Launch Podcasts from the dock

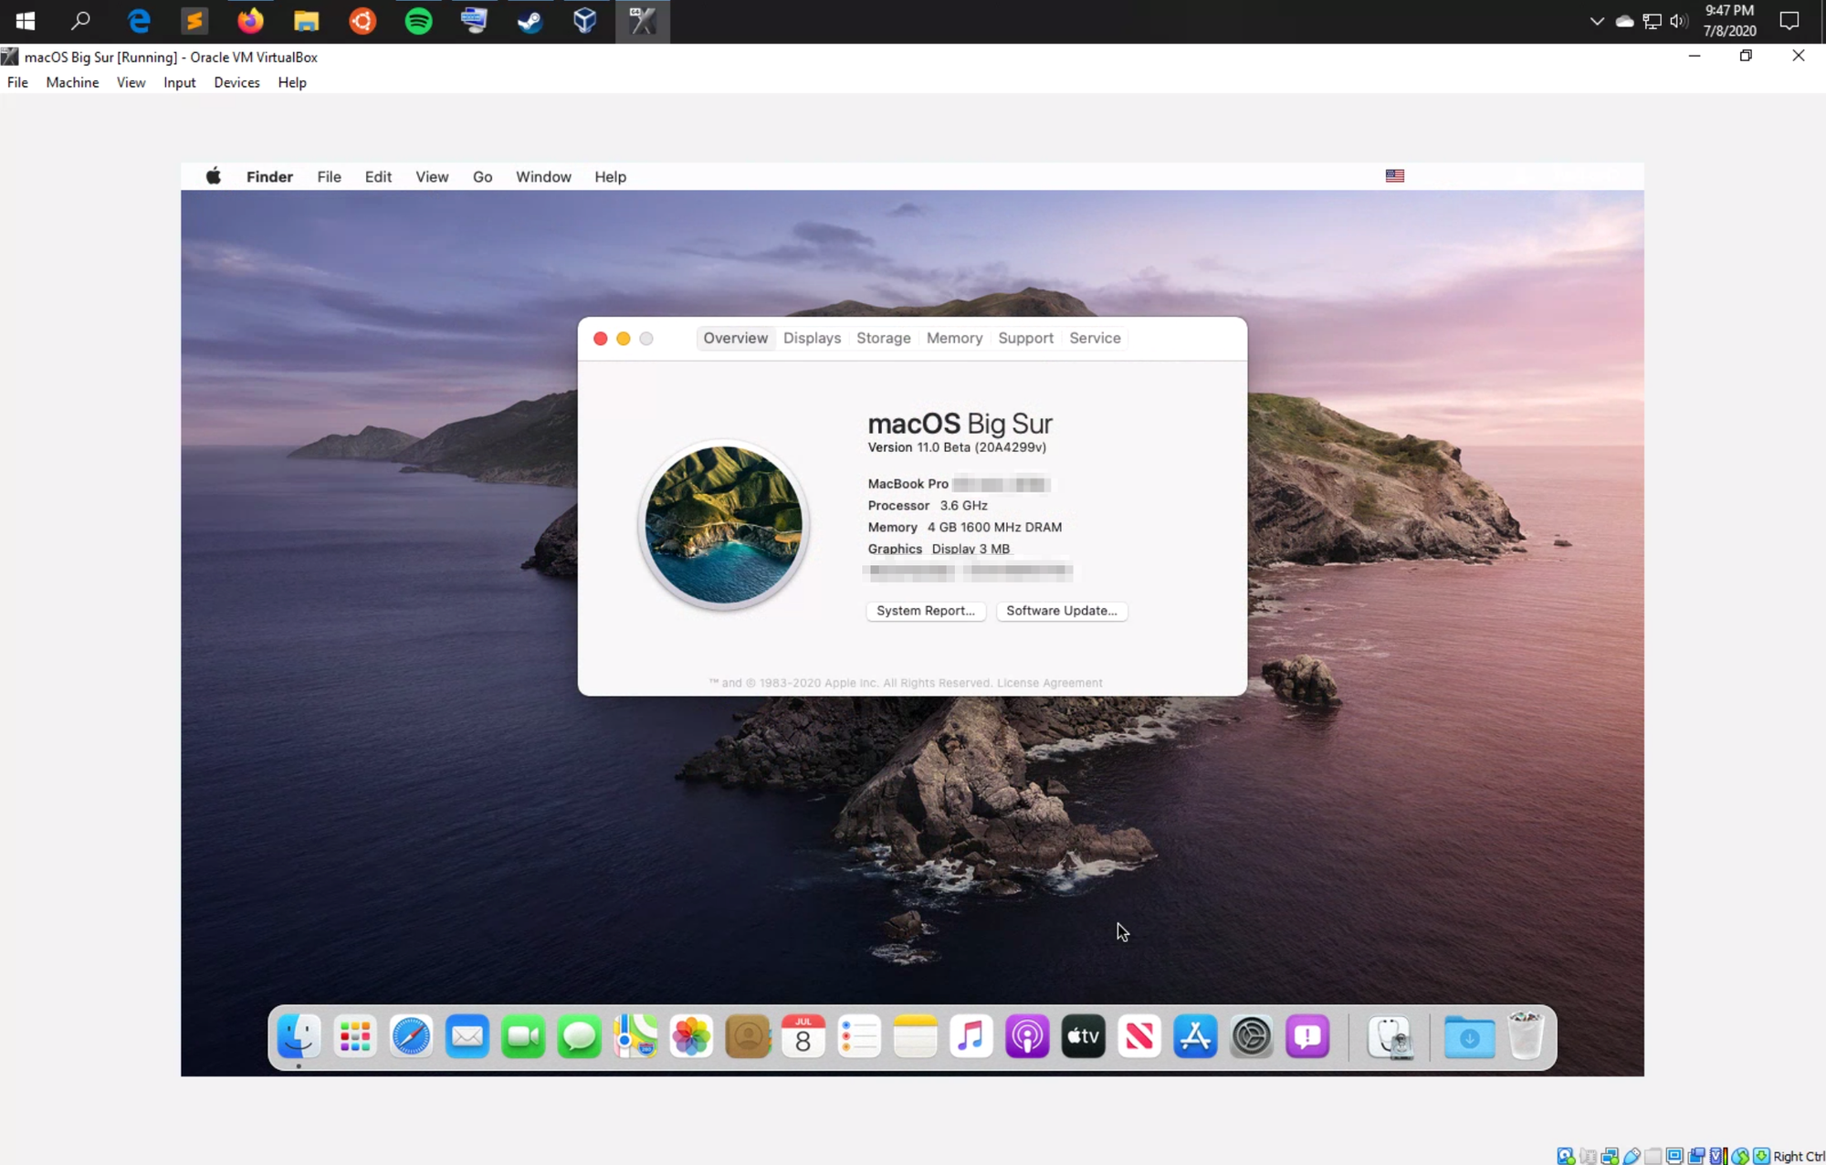click(x=1027, y=1036)
